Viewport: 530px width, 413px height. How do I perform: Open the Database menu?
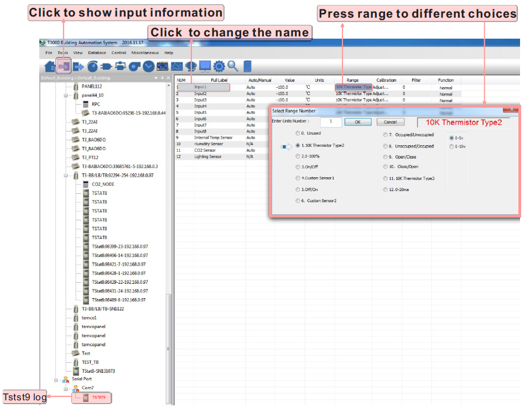97,53
